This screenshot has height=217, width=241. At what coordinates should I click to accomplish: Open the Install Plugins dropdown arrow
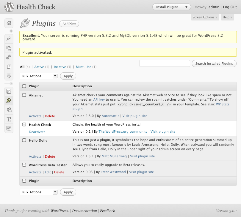[x=187, y=7]
